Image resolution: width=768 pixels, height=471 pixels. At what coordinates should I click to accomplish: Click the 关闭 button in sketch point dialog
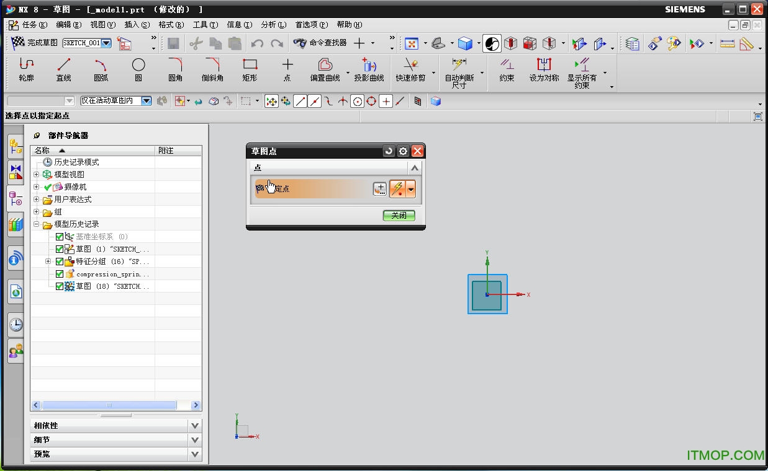(x=399, y=216)
